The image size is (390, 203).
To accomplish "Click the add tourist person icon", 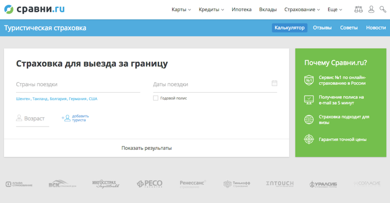I will coord(67,118).
